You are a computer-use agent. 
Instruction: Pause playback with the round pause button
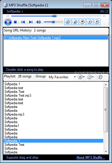point(8,22)
